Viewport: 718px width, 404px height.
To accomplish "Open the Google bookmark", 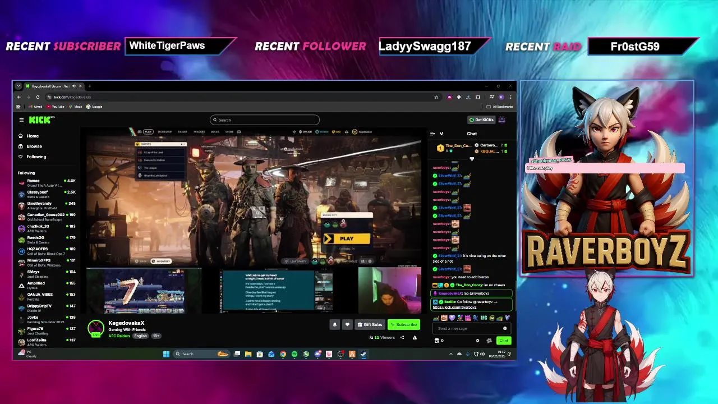I will tap(95, 107).
